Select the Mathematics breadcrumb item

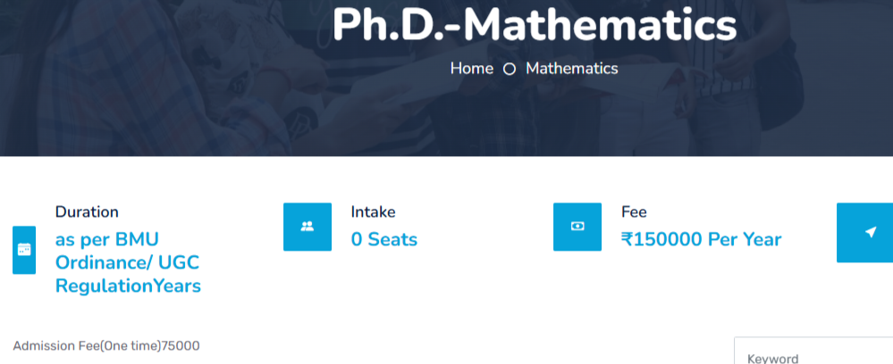tap(571, 68)
